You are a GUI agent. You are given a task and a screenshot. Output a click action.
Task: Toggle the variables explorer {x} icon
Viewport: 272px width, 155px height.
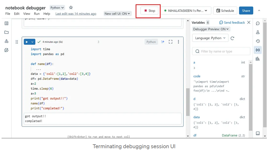click(x=258, y=50)
